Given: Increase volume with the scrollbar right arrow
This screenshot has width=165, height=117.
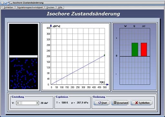Looking at the screenshot, I should (37, 103).
